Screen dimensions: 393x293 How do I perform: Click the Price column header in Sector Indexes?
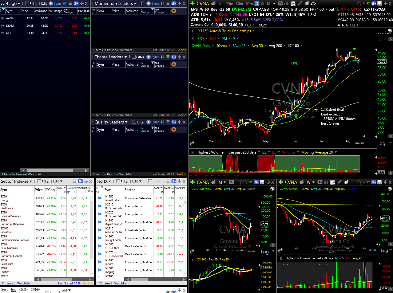pos(39,190)
